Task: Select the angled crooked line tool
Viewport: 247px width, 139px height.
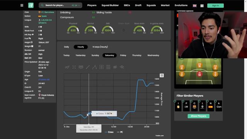Action: pyautogui.click(x=95, y=67)
